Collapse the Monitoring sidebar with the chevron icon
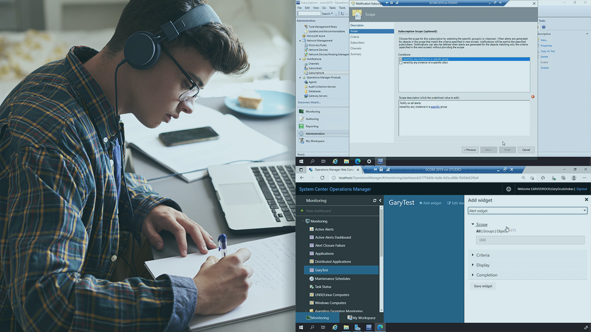 click(x=380, y=201)
